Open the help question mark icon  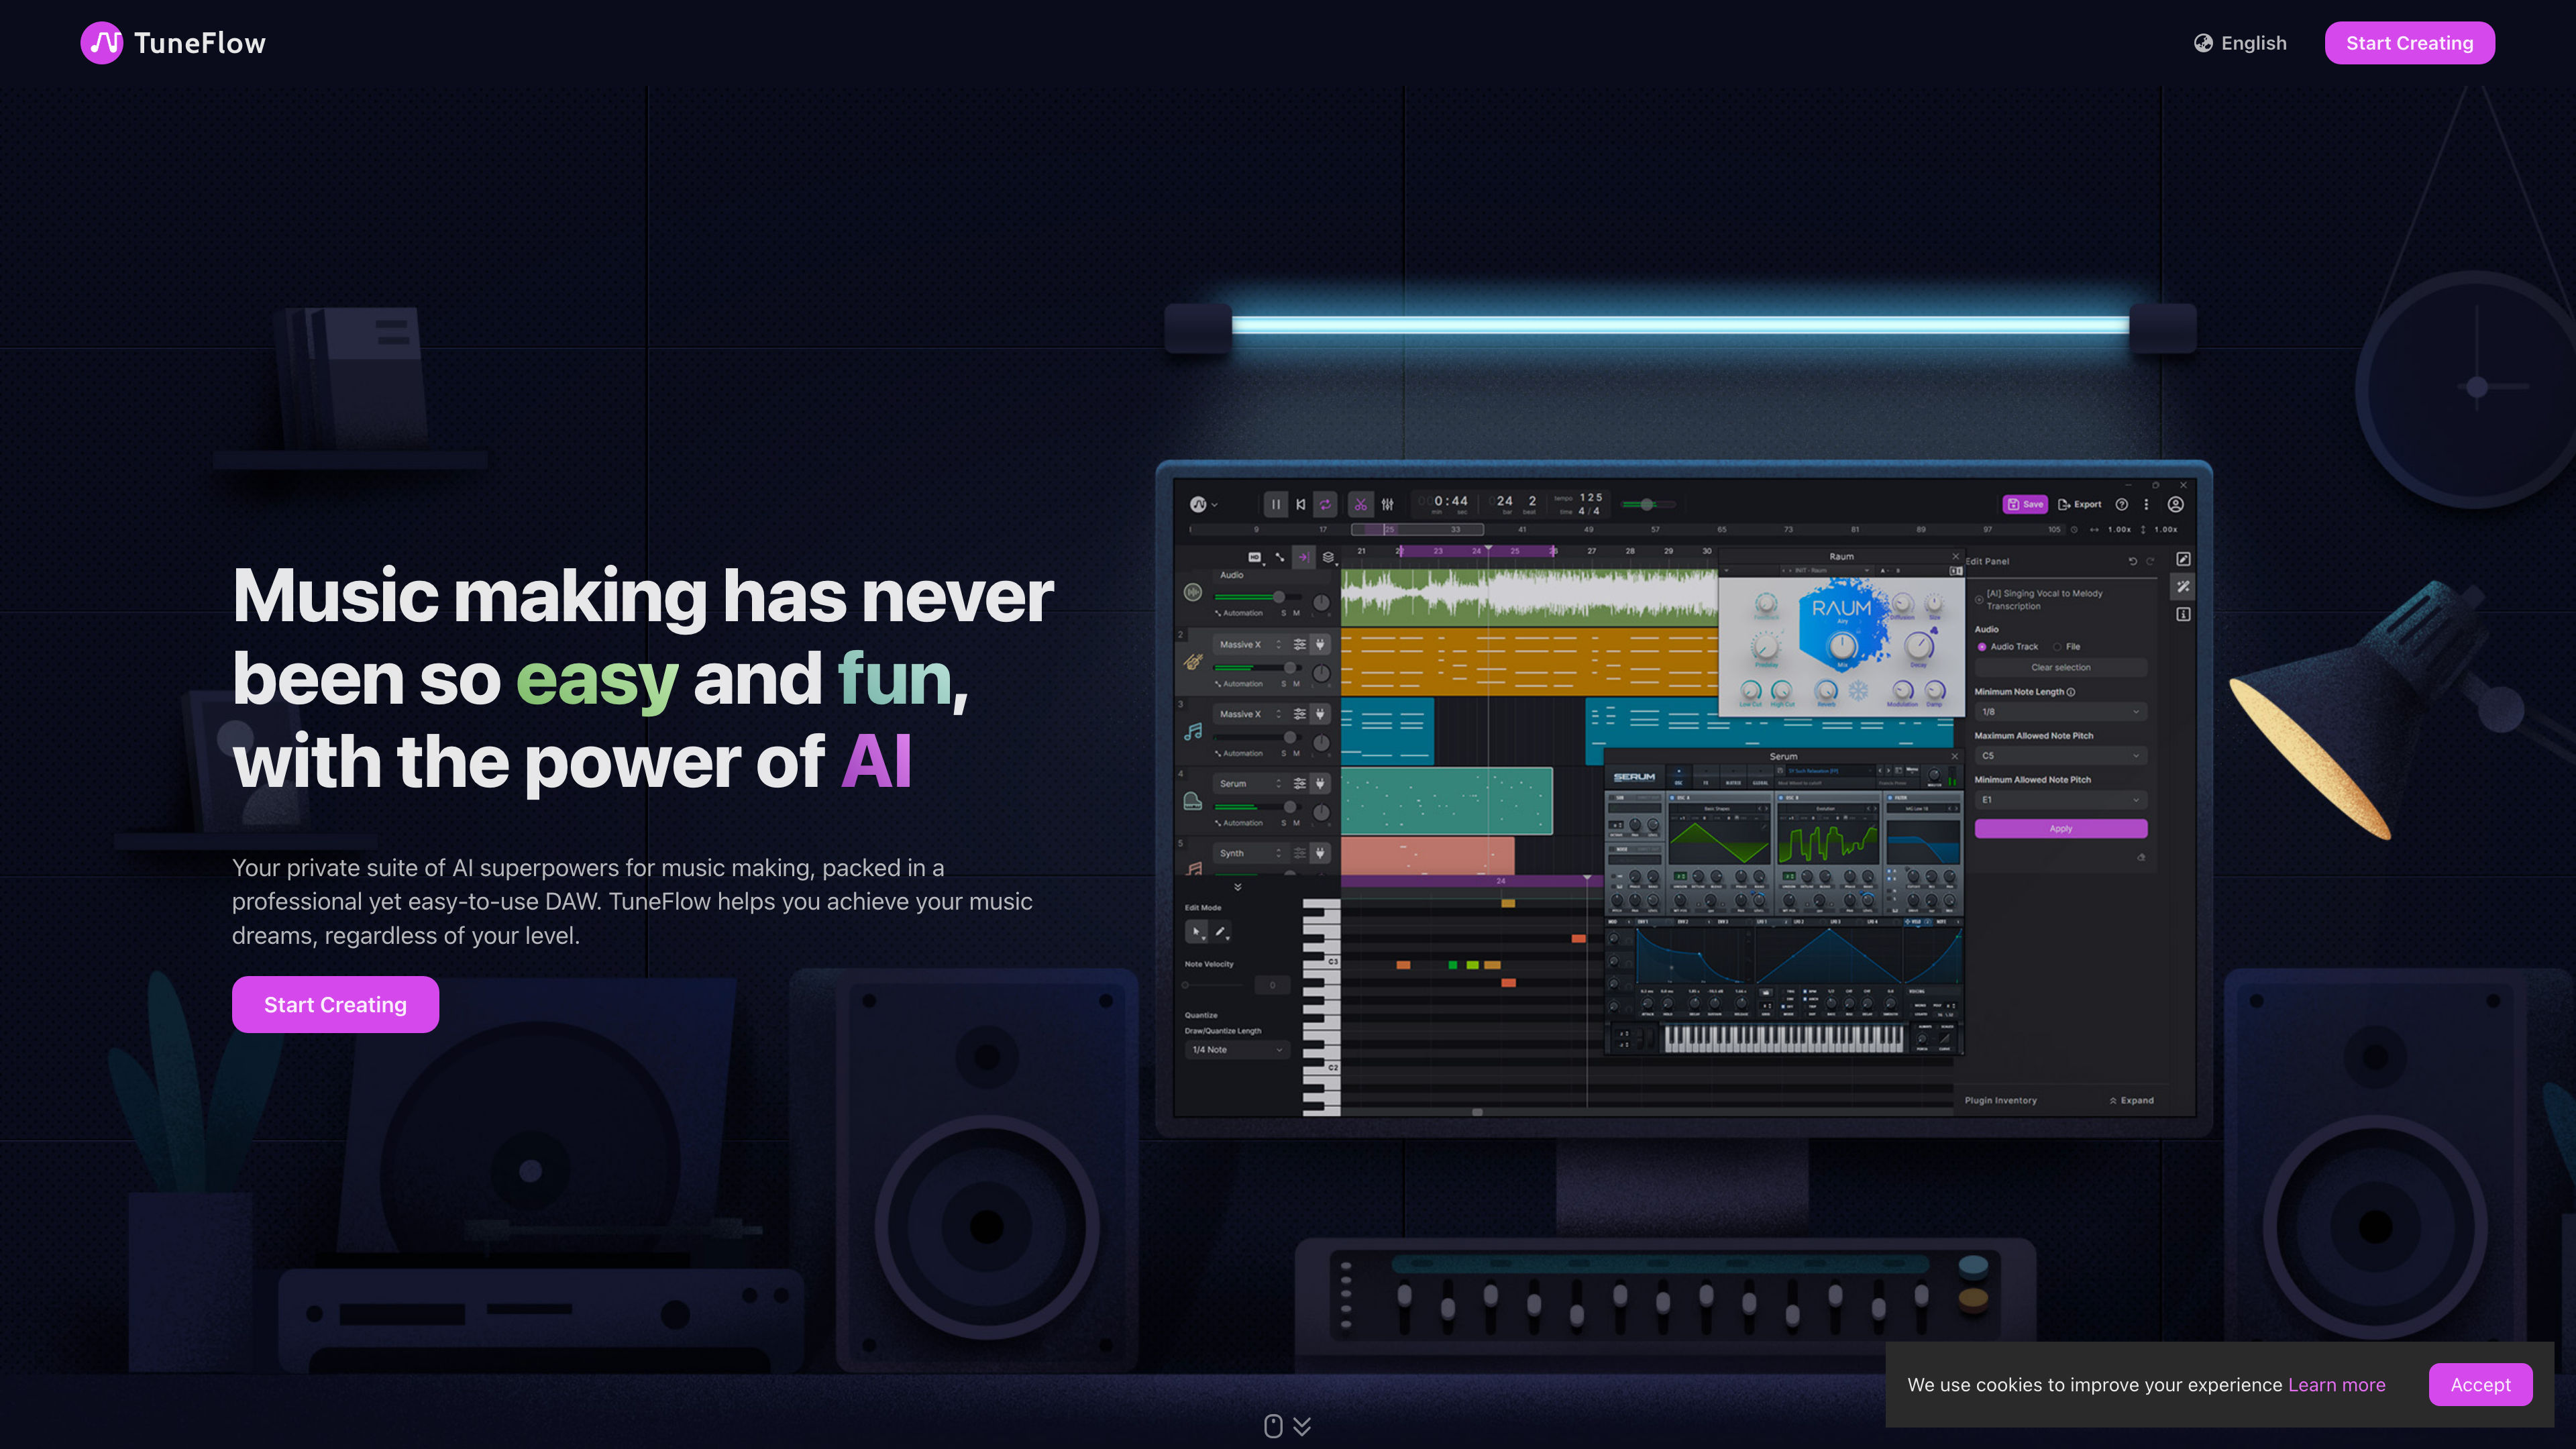coord(2121,504)
